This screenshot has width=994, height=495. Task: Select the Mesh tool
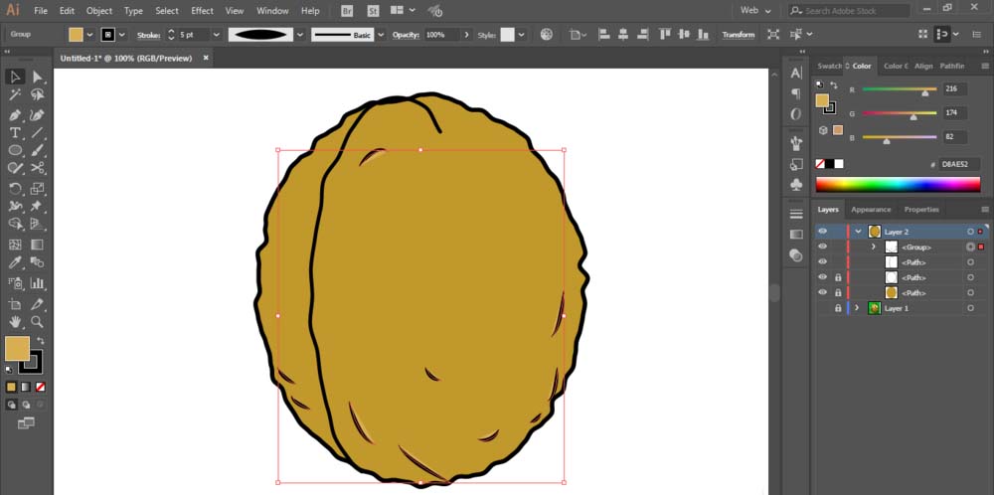tap(15, 245)
